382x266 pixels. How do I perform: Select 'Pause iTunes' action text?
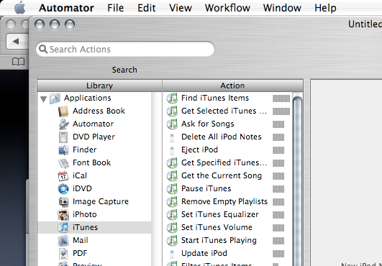pyautogui.click(x=206, y=188)
